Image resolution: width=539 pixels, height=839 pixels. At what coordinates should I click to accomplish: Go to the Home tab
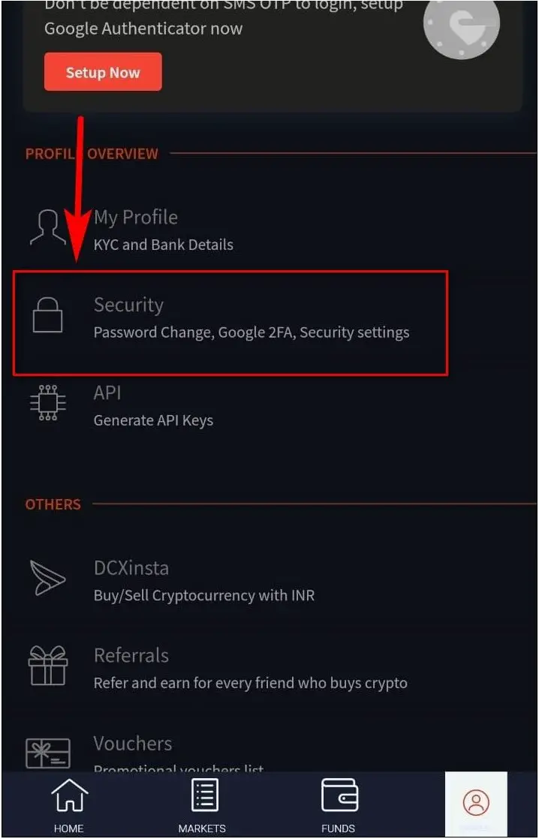69,806
